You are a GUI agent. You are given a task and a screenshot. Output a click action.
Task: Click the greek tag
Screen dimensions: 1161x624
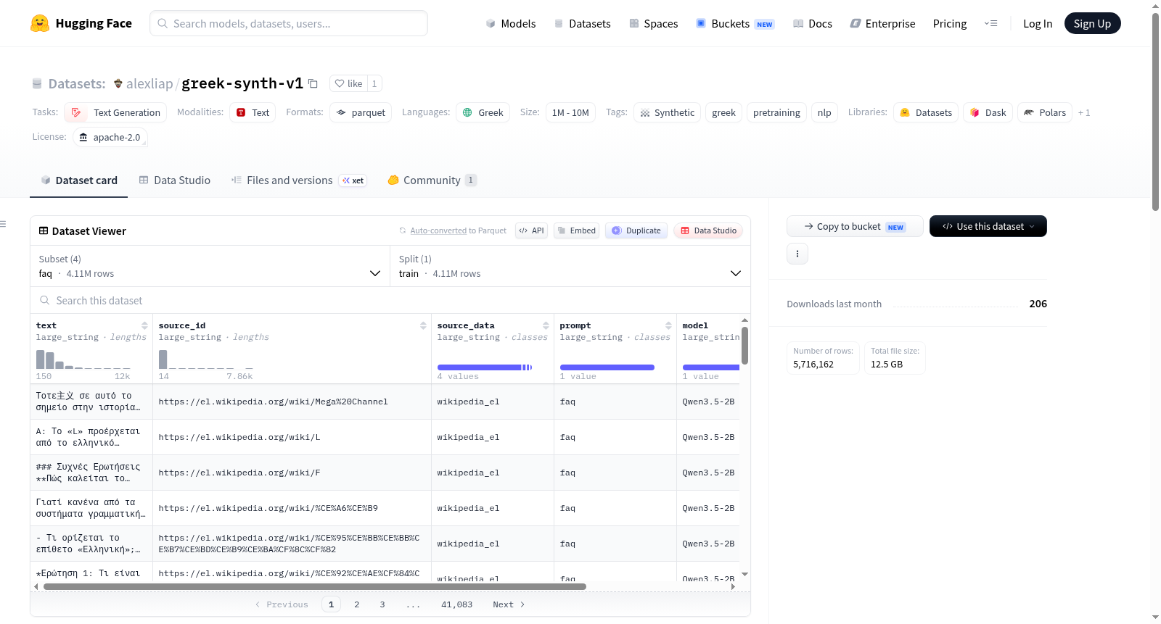pos(723,112)
